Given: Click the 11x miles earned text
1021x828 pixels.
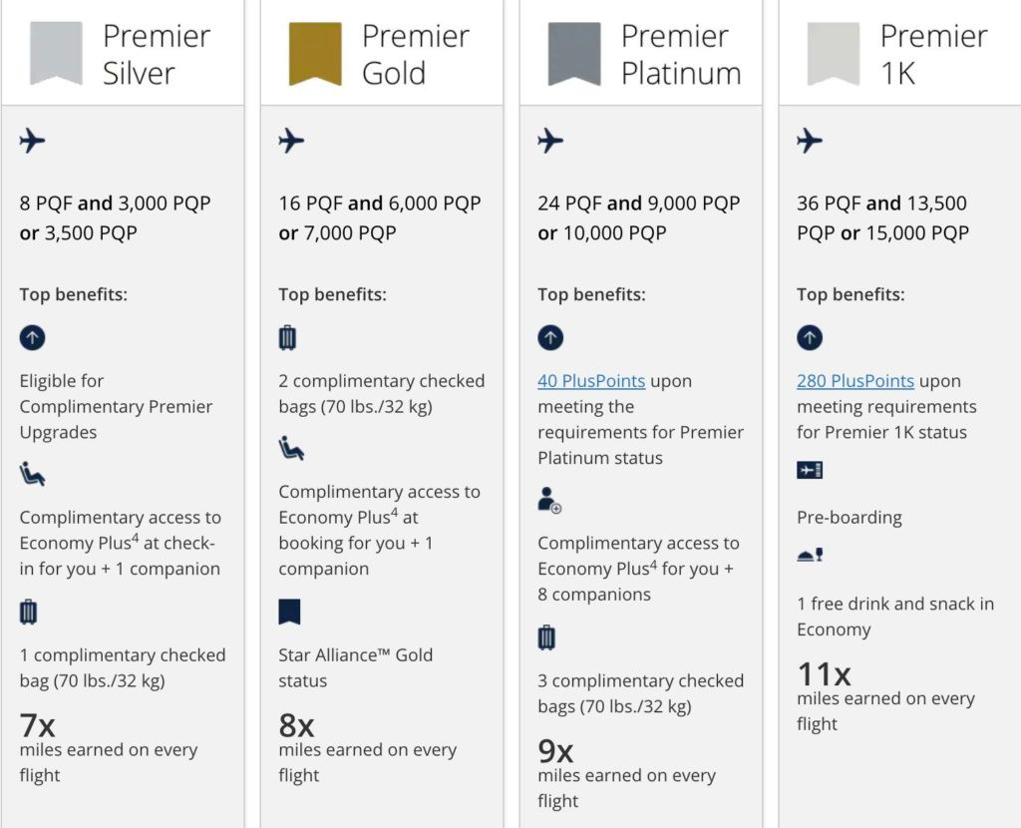Looking at the screenshot, I should (x=824, y=675).
